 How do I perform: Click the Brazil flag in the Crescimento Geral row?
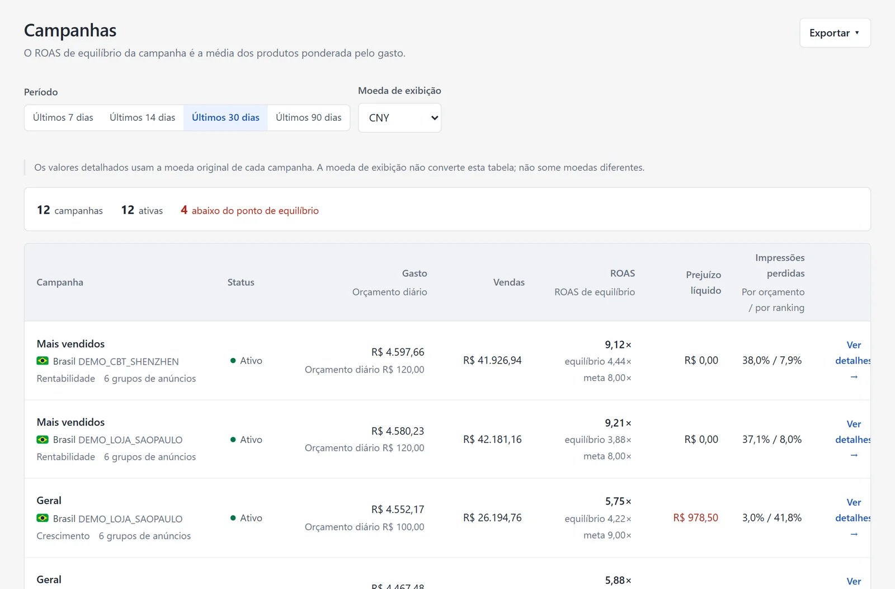click(x=43, y=518)
